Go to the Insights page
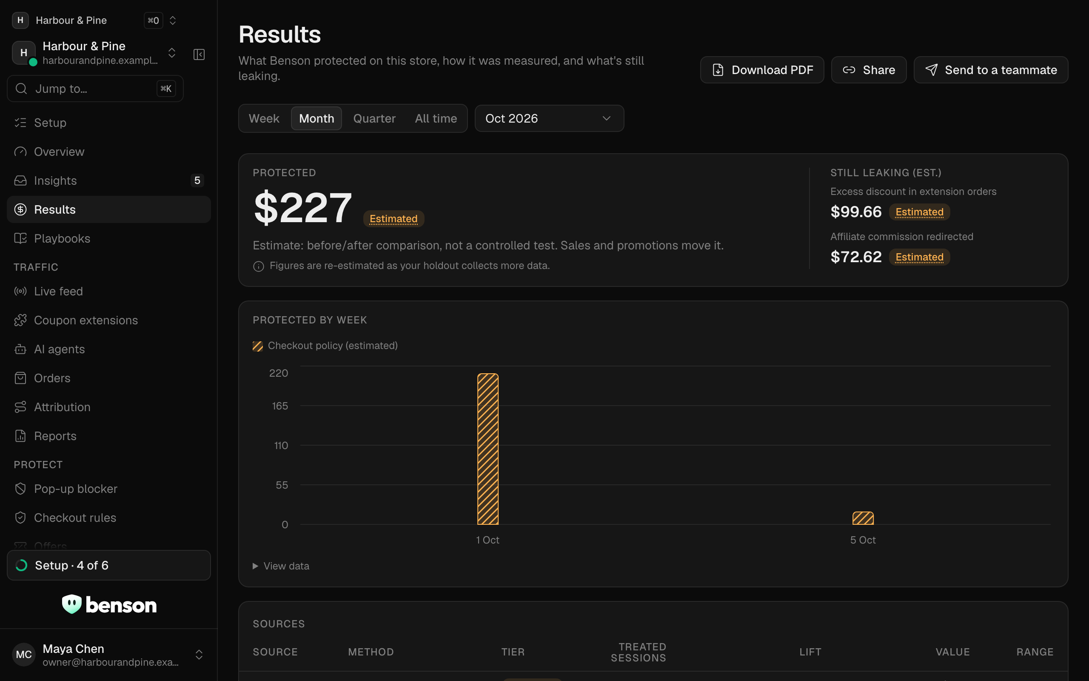Viewport: 1089px width, 681px height. [x=109, y=180]
